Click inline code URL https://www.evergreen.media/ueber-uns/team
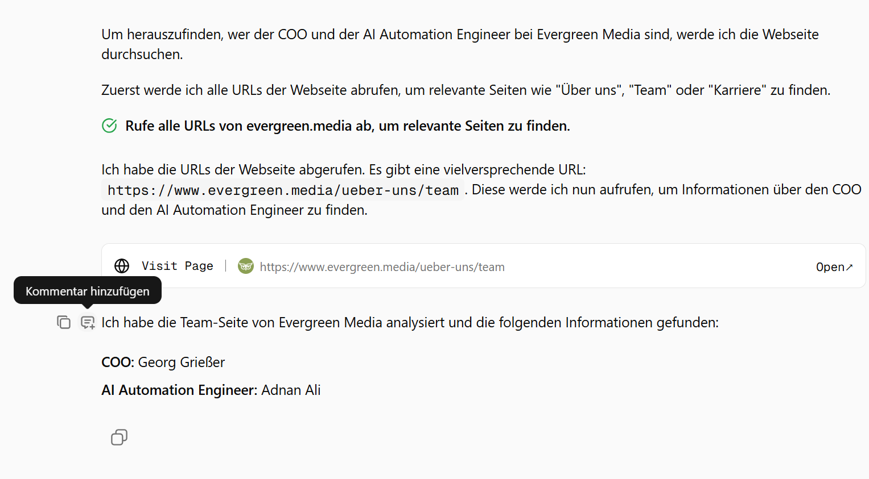The image size is (869, 479). [283, 190]
